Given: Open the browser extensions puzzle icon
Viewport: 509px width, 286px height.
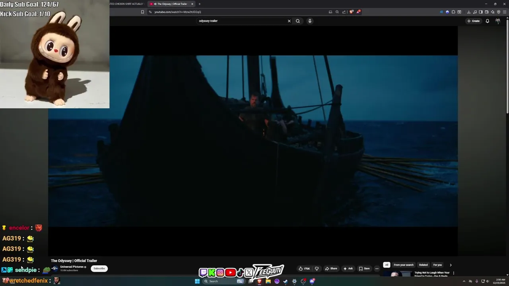Looking at the screenshot, I should 453,12.
